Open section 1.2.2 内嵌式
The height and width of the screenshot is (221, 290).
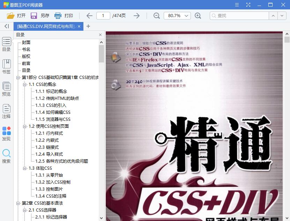[47, 140]
